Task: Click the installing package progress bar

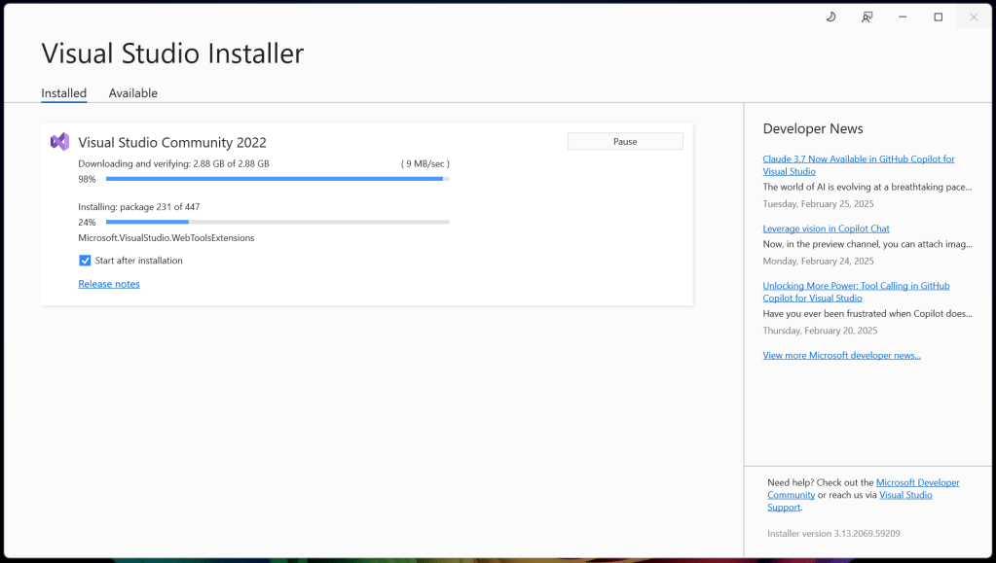Action: click(277, 222)
